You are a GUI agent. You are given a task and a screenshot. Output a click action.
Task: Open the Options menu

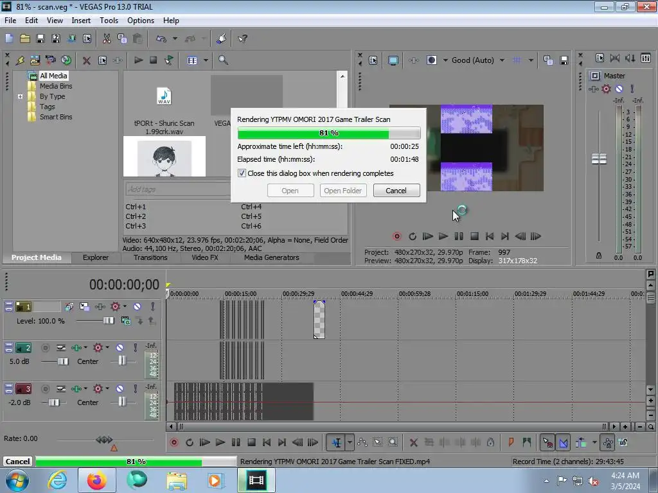(x=141, y=21)
